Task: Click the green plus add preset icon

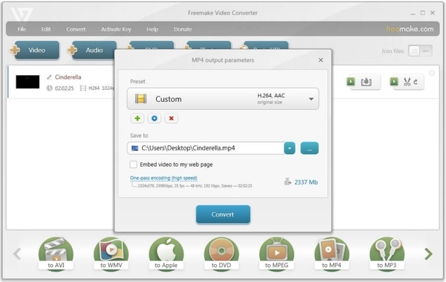Action: coord(138,118)
